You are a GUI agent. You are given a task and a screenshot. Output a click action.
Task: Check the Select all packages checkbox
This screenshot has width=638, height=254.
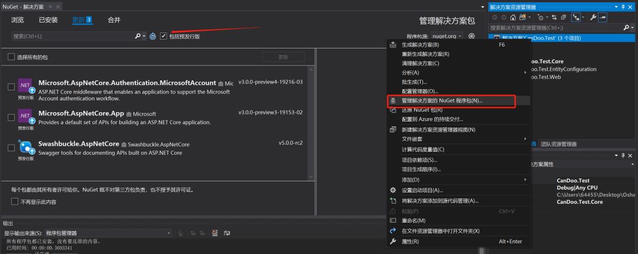click(11, 57)
